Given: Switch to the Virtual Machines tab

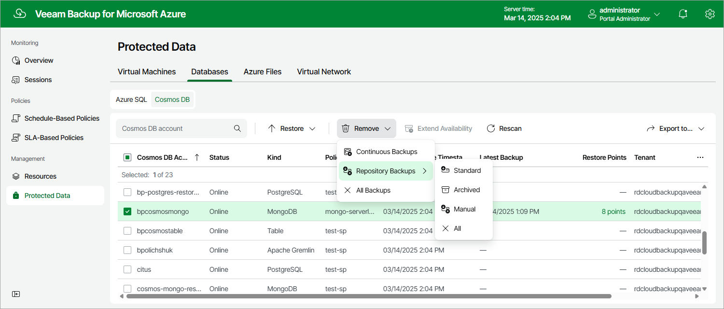Looking at the screenshot, I should point(147,71).
